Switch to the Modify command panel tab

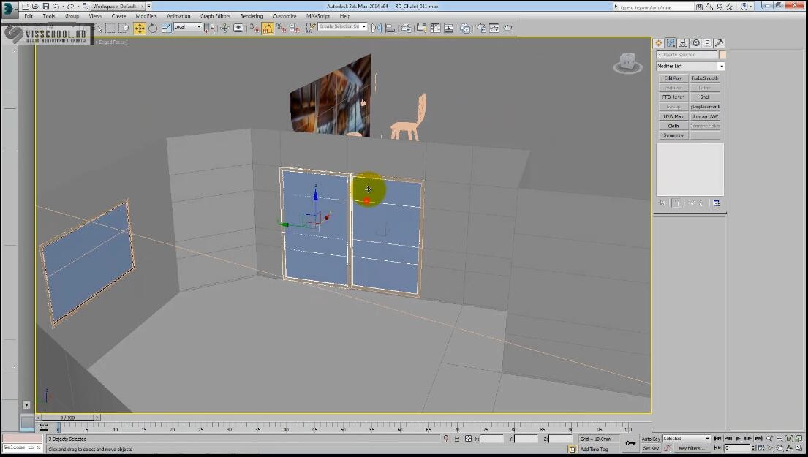(671, 43)
